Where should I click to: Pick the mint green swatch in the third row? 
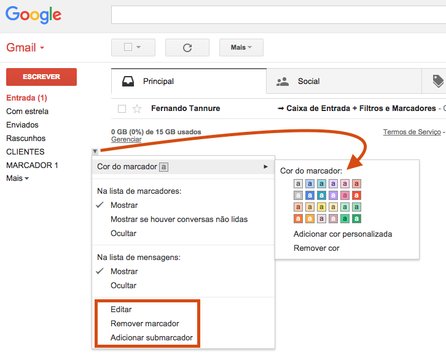point(345,207)
